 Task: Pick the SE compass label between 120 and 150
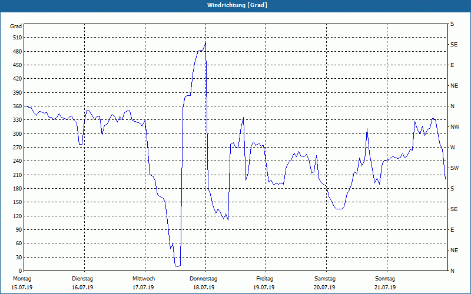(x=454, y=209)
